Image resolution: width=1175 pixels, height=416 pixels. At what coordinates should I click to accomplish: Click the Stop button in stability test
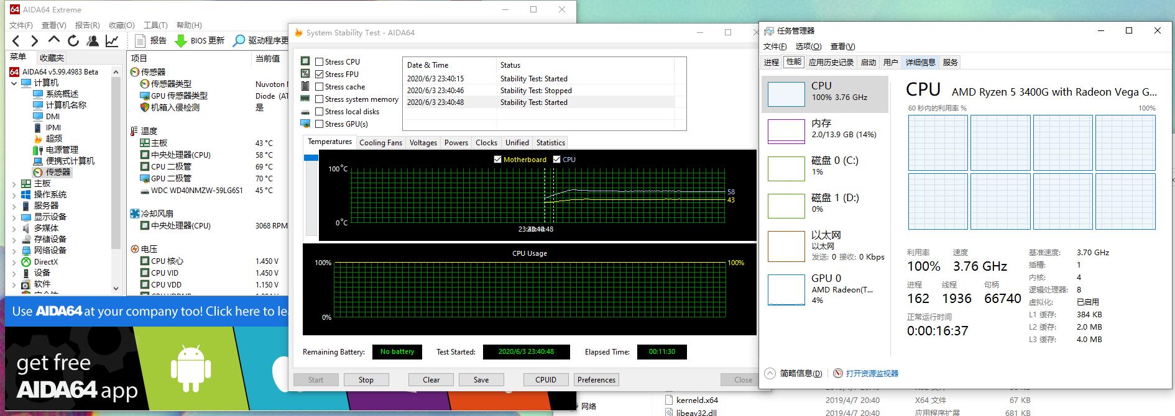coord(366,380)
